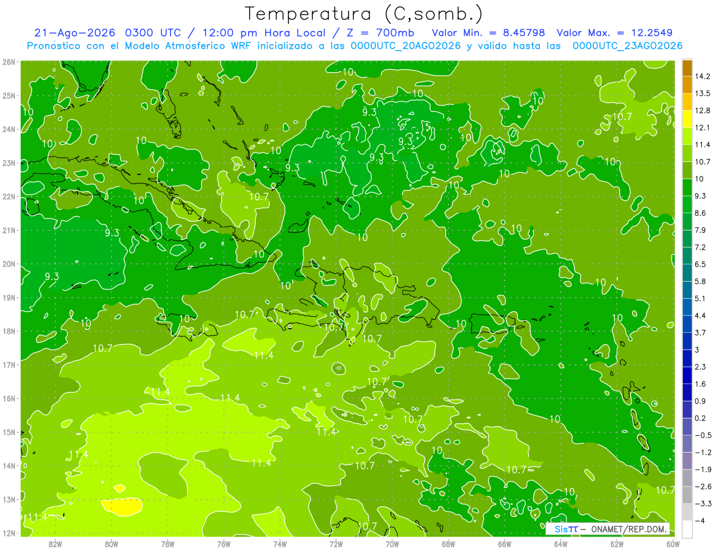Click the '18N' latitude axis label

[x=9, y=331]
